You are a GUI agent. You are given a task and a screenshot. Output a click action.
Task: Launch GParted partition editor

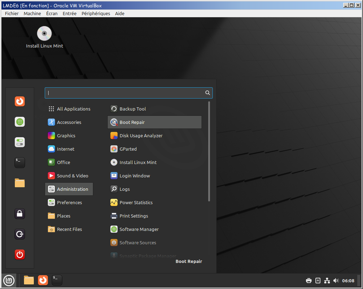click(x=155, y=149)
